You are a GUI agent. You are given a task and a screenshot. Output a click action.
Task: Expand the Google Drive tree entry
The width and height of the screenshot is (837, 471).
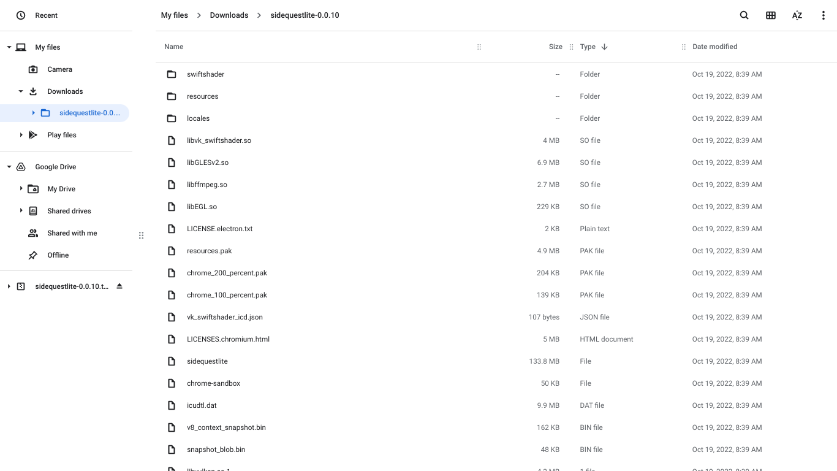tap(9, 167)
